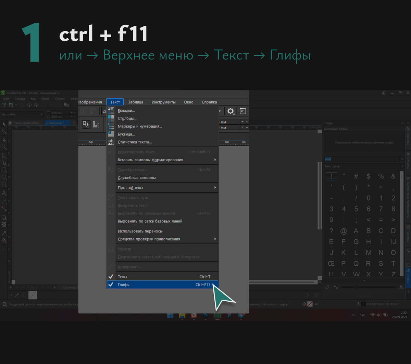Screen dimensions: 411x364
Task: Open the Свойства docker tab
Action: [x=408, y=137]
